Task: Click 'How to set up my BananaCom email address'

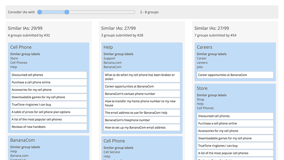Action: (x=142, y=127)
